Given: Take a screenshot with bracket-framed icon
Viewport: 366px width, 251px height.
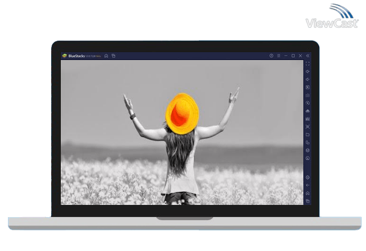Looking at the screenshot, I should pyautogui.click(x=308, y=127).
